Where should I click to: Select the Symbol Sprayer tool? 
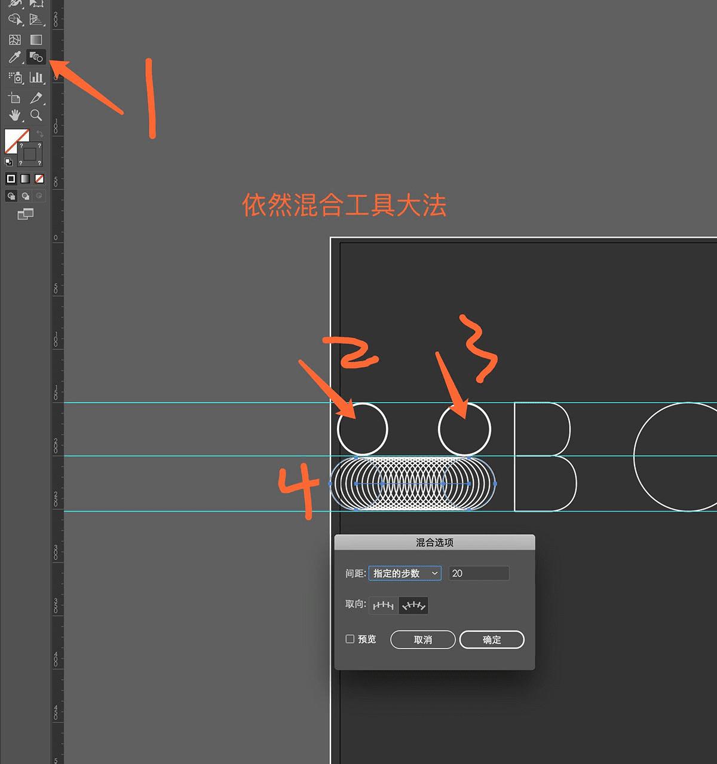(x=15, y=77)
